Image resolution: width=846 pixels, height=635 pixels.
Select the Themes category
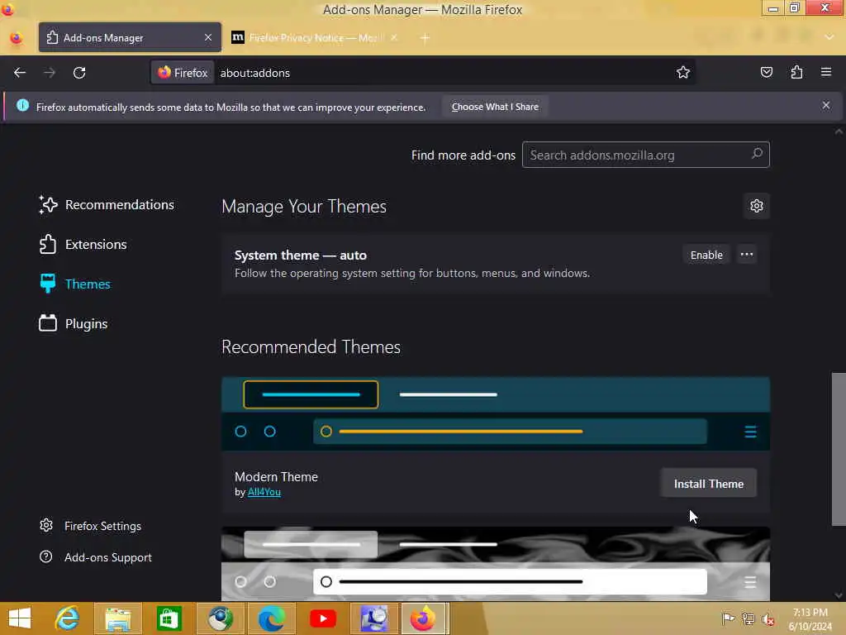(x=75, y=284)
